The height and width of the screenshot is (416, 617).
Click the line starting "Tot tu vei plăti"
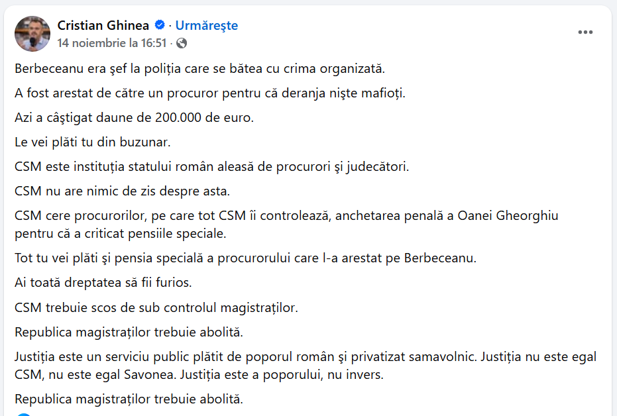tap(245, 258)
